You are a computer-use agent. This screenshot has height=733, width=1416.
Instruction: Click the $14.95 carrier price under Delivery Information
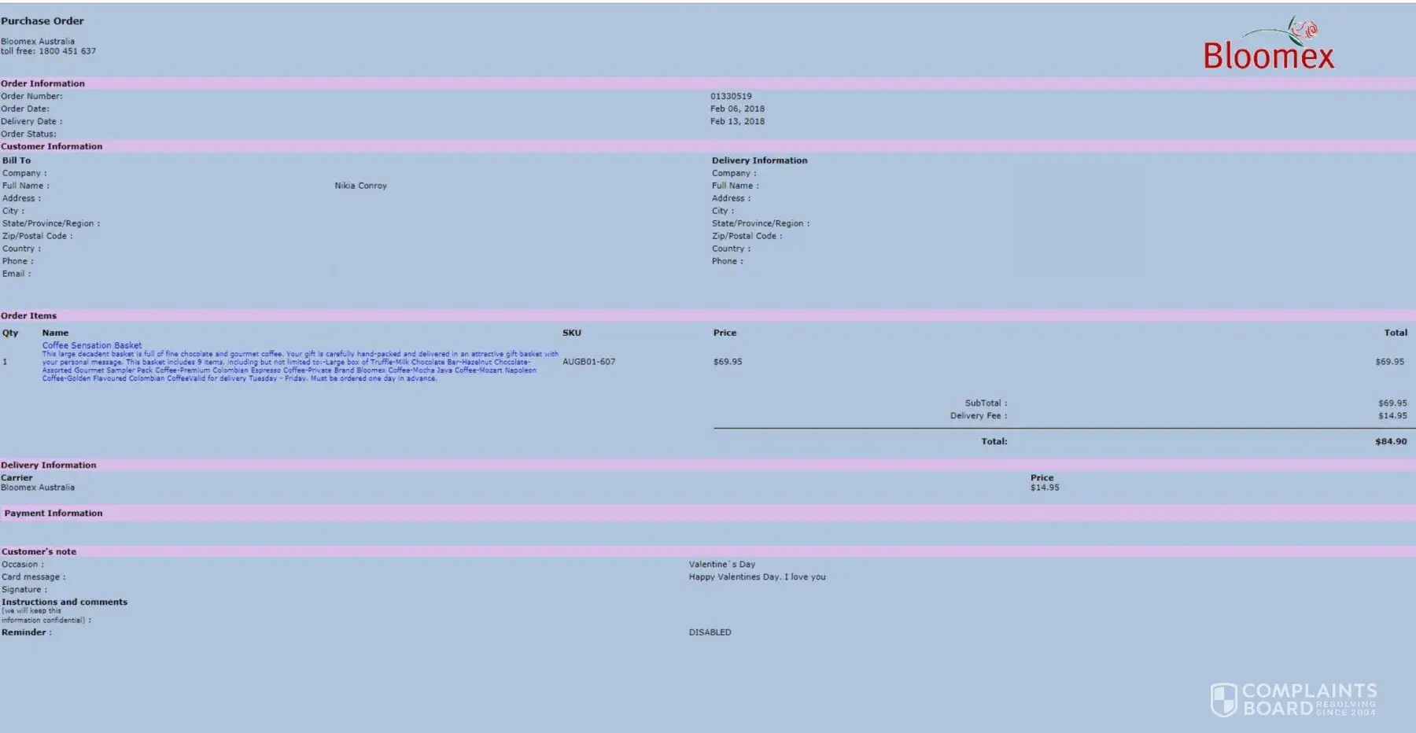click(1045, 488)
